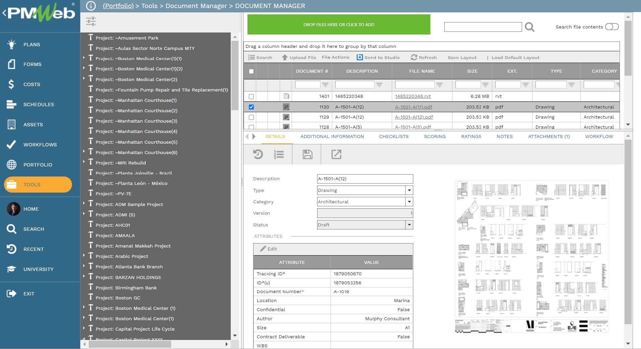Click the open-in-new-window icon in details toolbar
Image resolution: width=641 pixels, height=349 pixels.
click(336, 154)
